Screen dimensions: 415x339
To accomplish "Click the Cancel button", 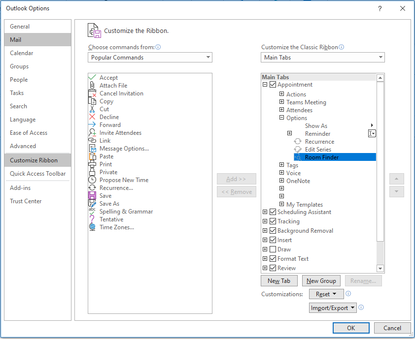I will [x=392, y=328].
